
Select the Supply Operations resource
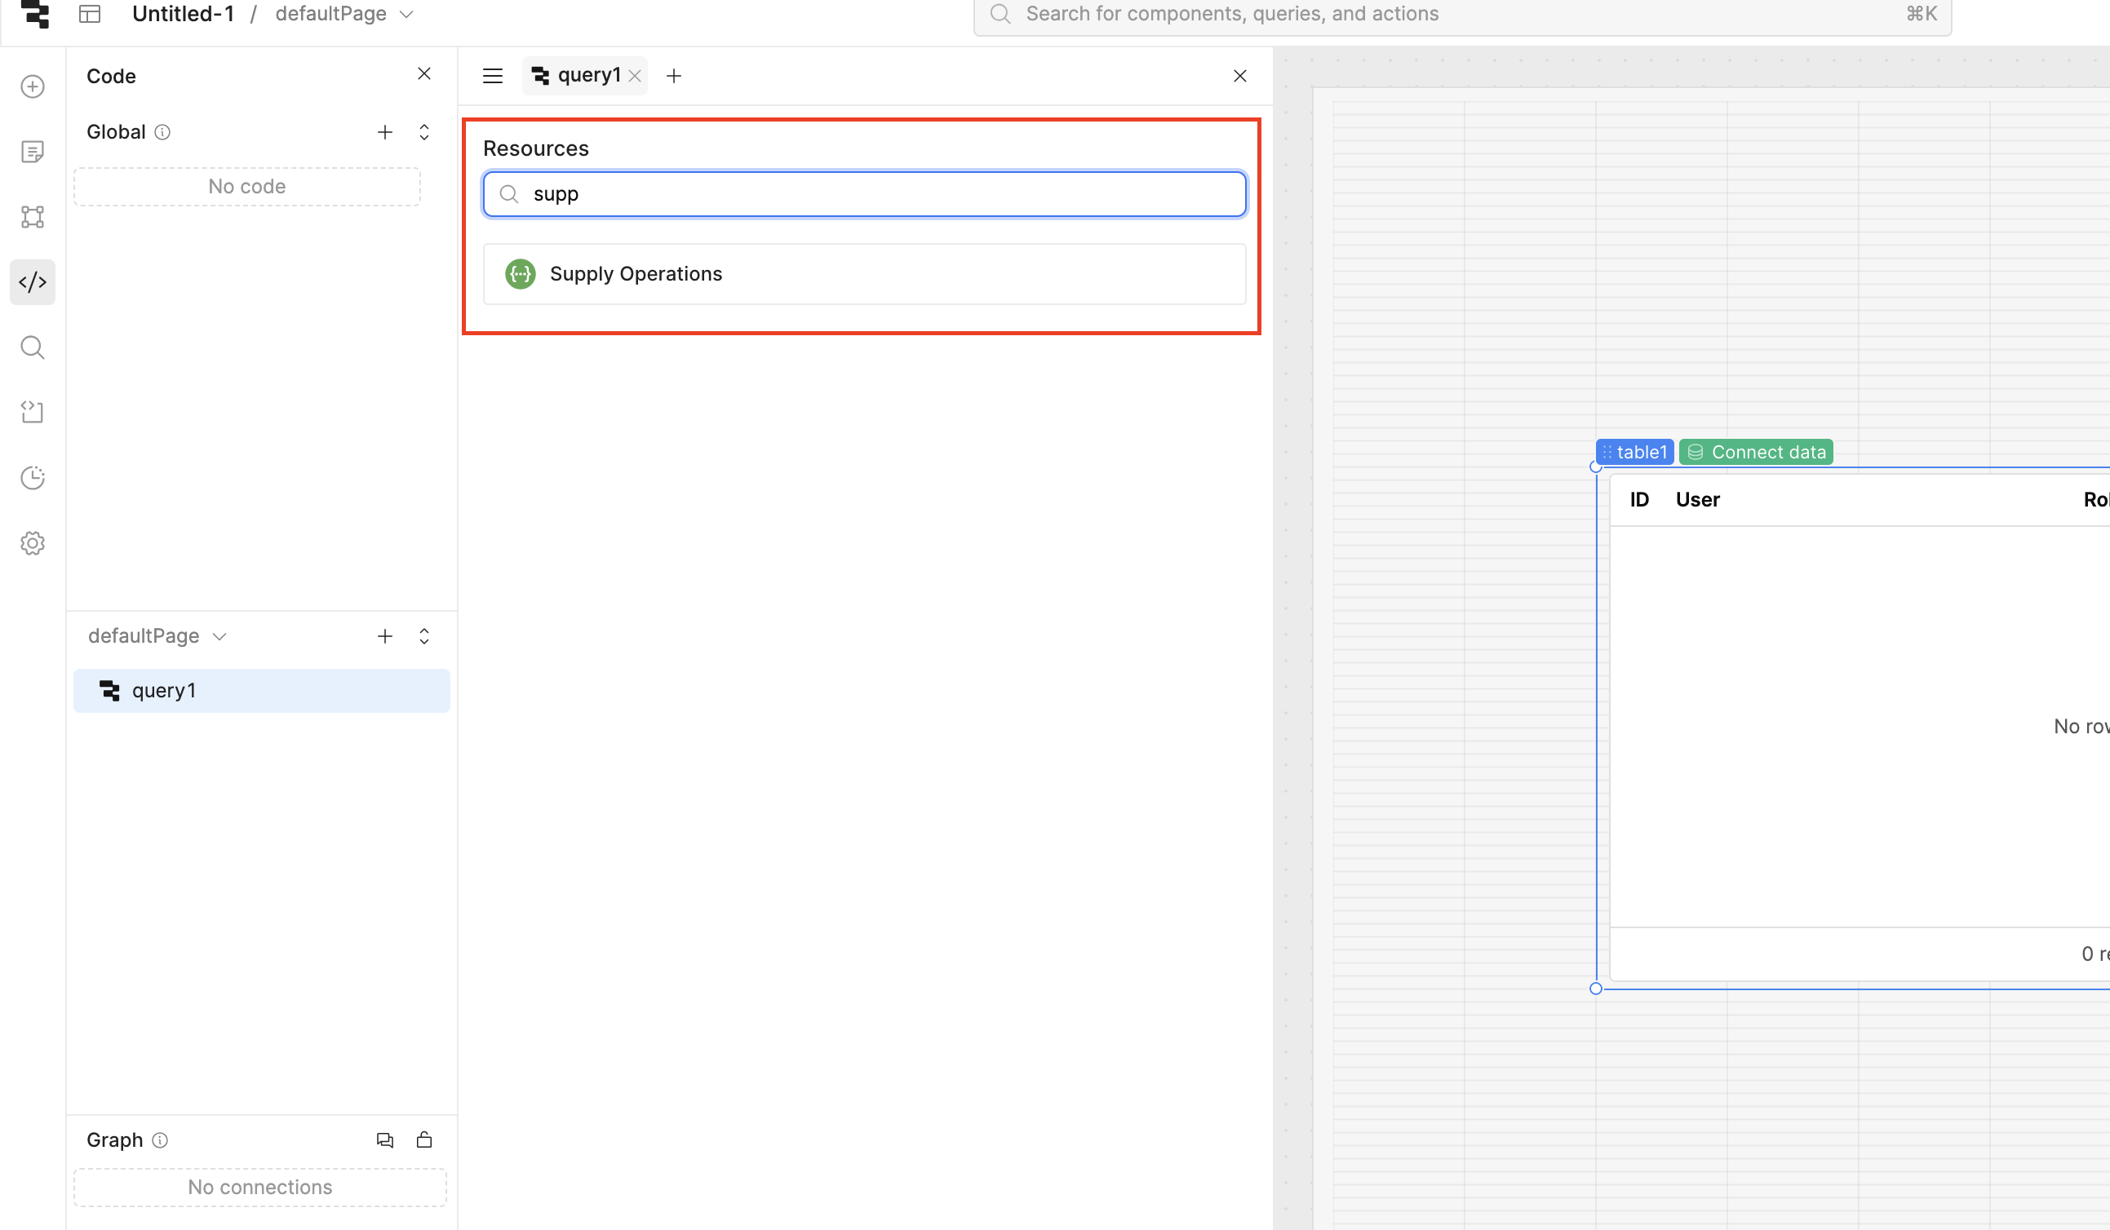[636, 273]
